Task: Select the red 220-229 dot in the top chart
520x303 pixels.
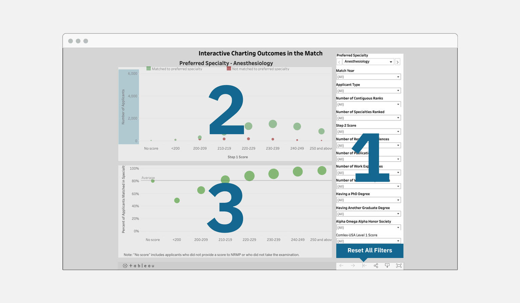Action: [x=248, y=139]
